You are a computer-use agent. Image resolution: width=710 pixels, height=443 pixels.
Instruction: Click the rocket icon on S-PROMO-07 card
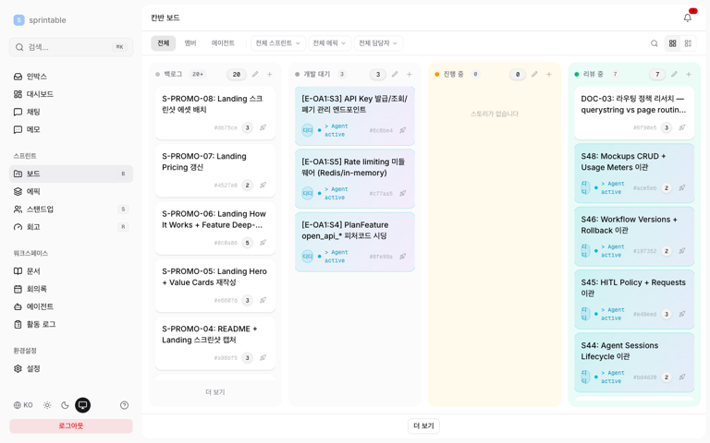263,185
